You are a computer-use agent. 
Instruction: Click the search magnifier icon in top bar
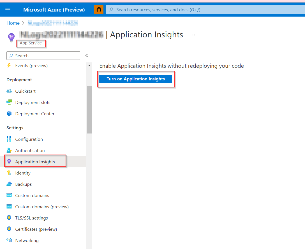point(111,10)
